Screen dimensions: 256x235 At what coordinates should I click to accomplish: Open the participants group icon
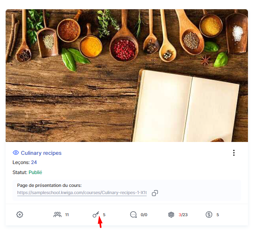57,215
